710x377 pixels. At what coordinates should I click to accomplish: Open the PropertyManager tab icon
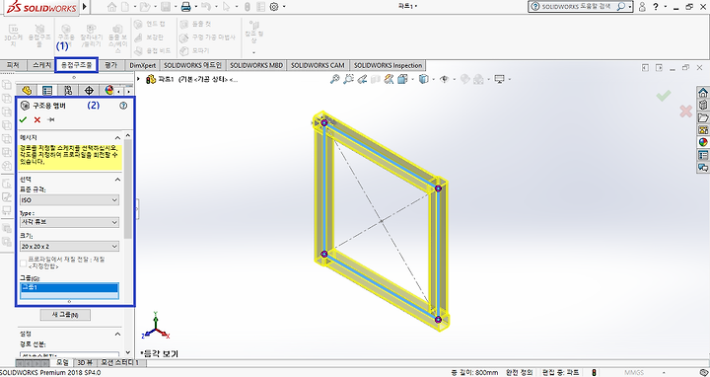coord(47,90)
